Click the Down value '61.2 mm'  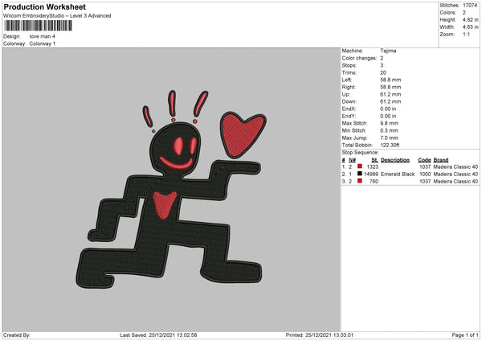390,101
